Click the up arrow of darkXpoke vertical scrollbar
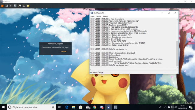This screenshot has height=110, width=195. [x=177, y=19]
